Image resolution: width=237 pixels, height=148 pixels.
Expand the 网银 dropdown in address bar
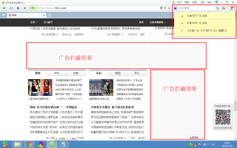33,8
